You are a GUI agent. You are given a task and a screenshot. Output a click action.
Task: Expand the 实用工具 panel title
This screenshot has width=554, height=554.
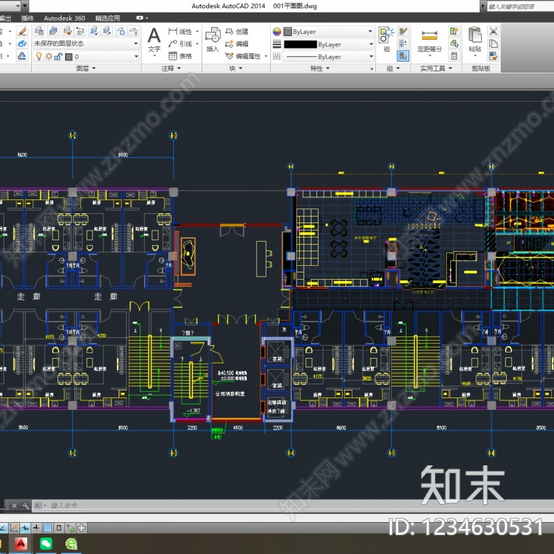click(436, 68)
